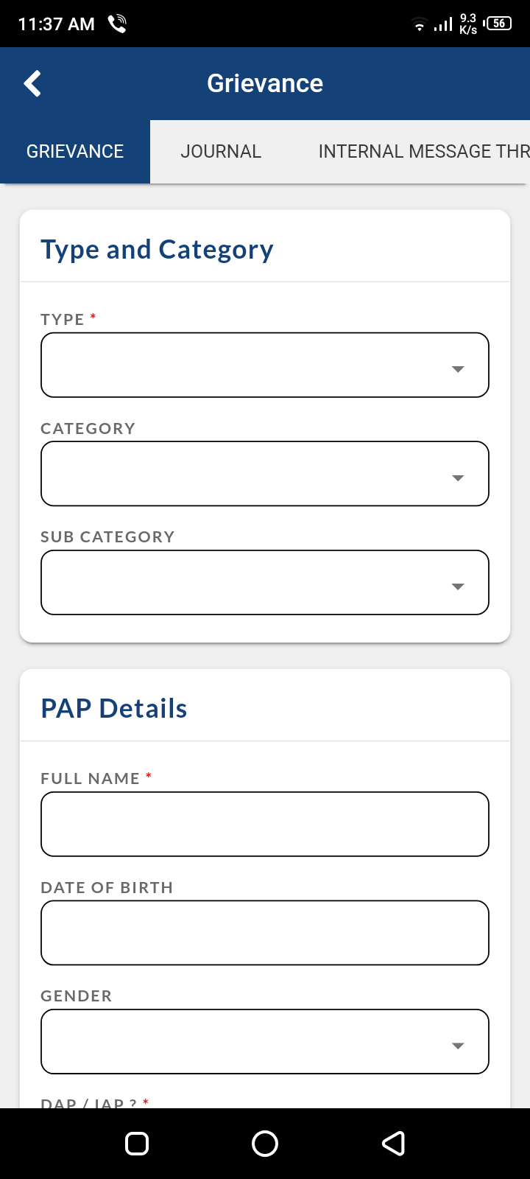Open the Internal Message Thread tab

click(423, 152)
